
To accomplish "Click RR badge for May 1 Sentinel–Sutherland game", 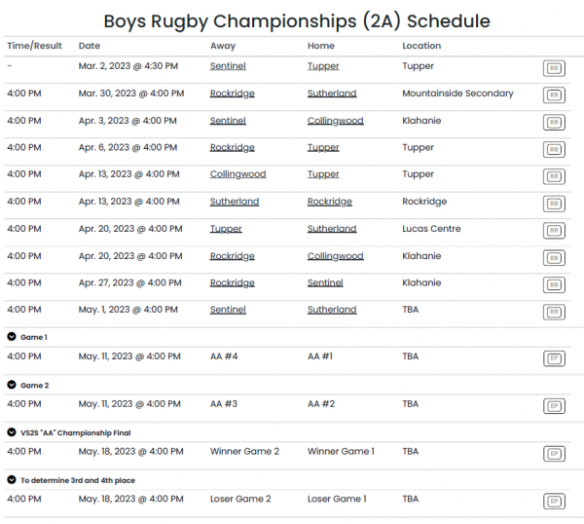I will coord(554,312).
